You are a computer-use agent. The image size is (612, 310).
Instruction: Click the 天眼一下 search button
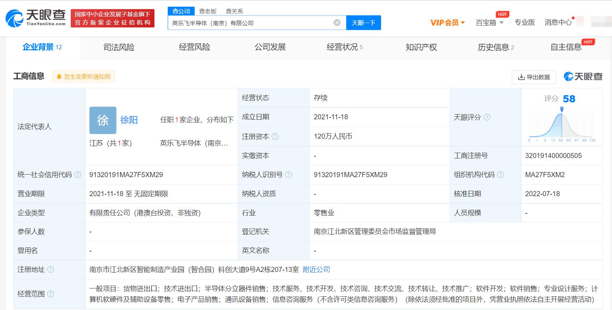(x=363, y=23)
